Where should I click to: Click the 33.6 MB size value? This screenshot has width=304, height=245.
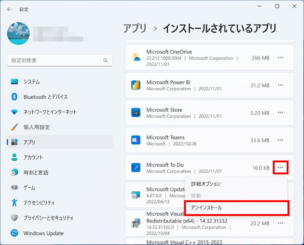(x=260, y=140)
